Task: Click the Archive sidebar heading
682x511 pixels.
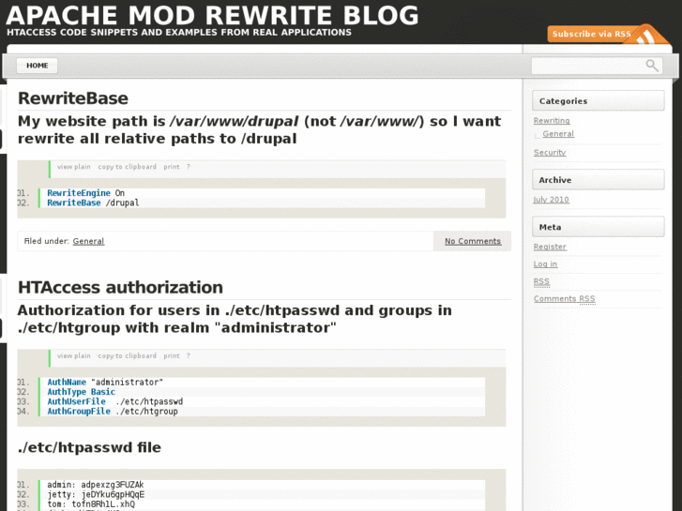Action: click(x=599, y=180)
